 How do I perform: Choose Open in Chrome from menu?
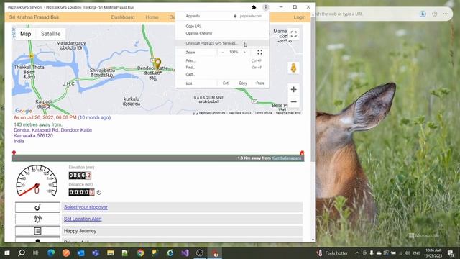[x=222, y=33]
